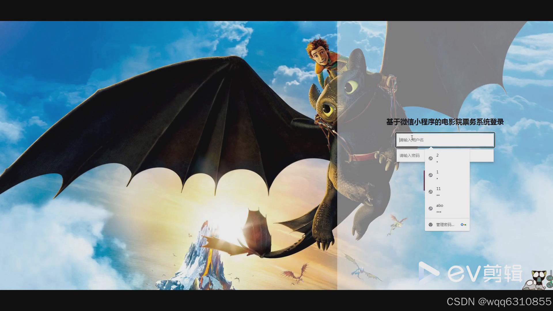Click globe icon beside saved account abo

(431, 208)
